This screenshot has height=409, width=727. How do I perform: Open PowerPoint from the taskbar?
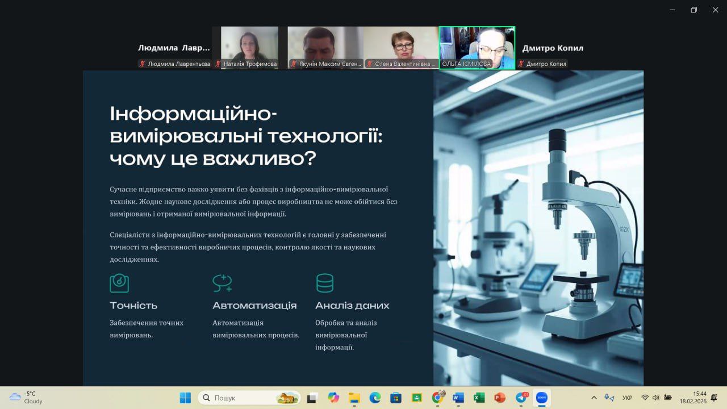click(500, 398)
